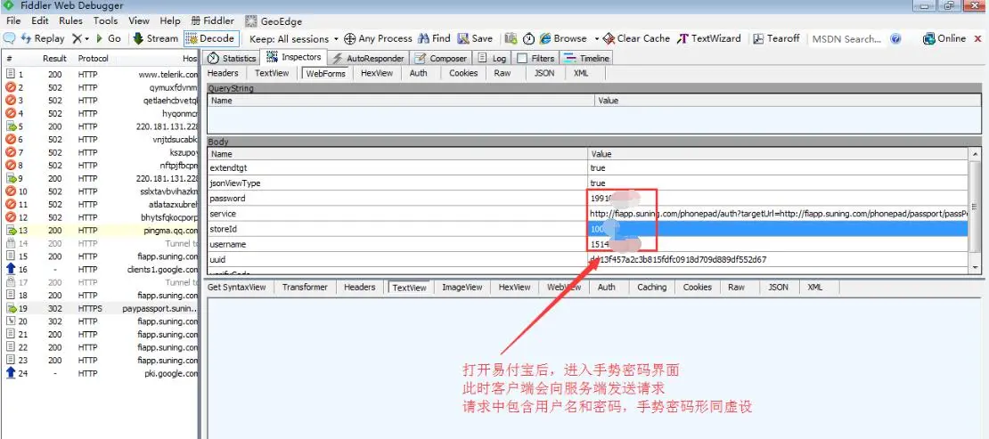Click the Body grid Name column header

tap(397, 154)
